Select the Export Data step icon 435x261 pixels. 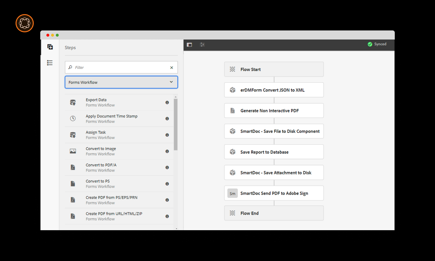point(73,102)
